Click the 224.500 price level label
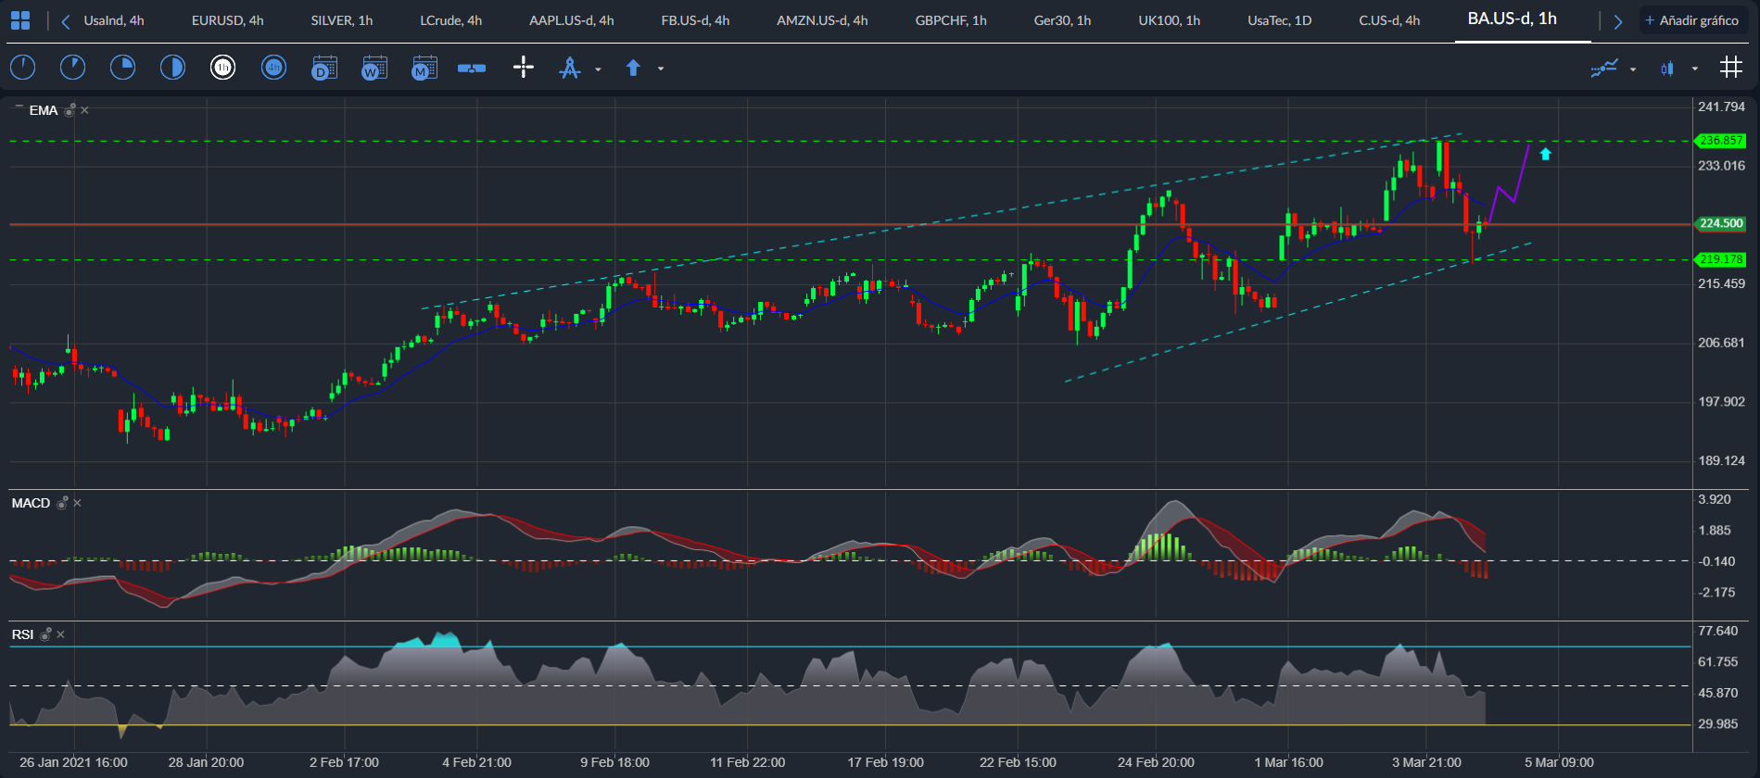This screenshot has height=778, width=1760. pyautogui.click(x=1721, y=223)
